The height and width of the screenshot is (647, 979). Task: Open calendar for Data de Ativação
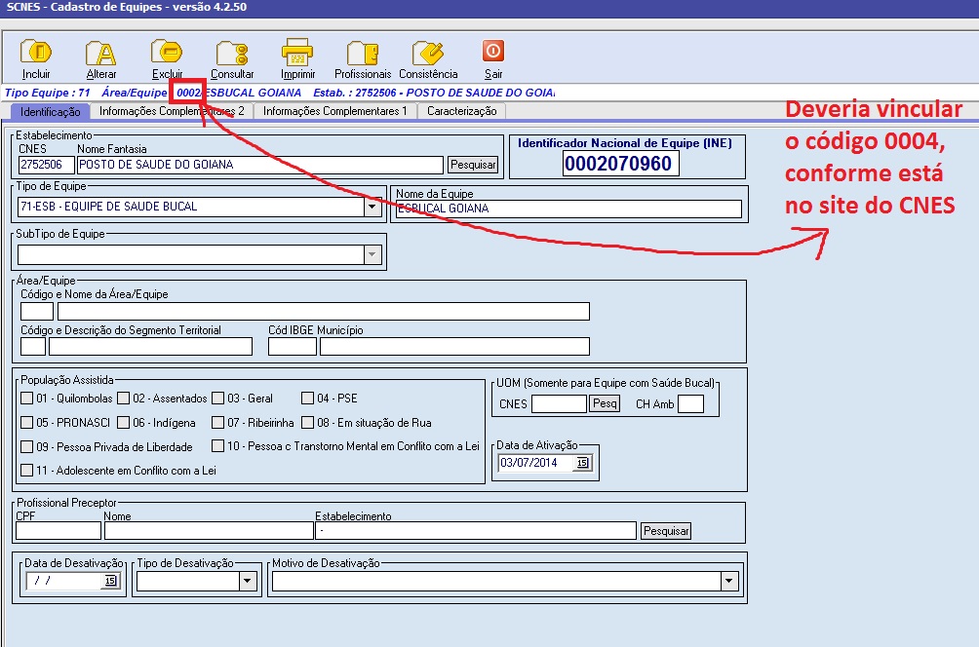pyautogui.click(x=583, y=463)
